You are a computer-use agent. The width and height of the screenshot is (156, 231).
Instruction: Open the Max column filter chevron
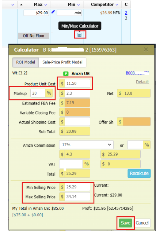click(x=46, y=5)
